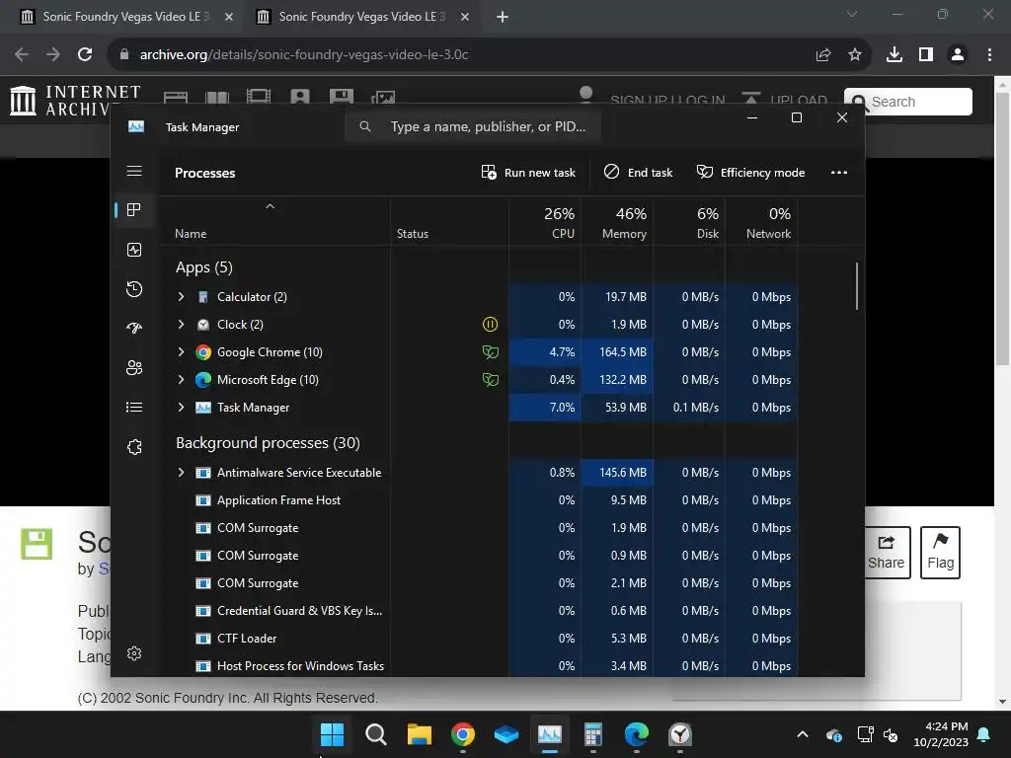Select Host Process for Windows Tasks row
Viewport: 1011px width, 758px height.
pos(478,666)
